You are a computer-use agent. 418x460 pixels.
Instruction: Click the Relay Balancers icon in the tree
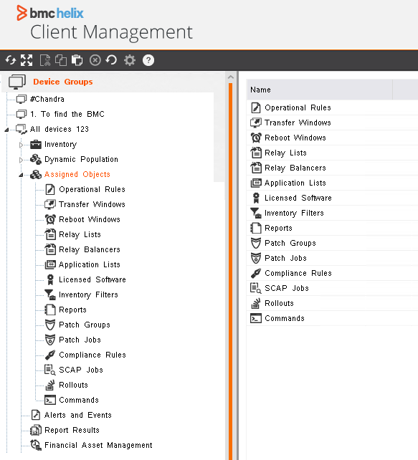(50, 249)
